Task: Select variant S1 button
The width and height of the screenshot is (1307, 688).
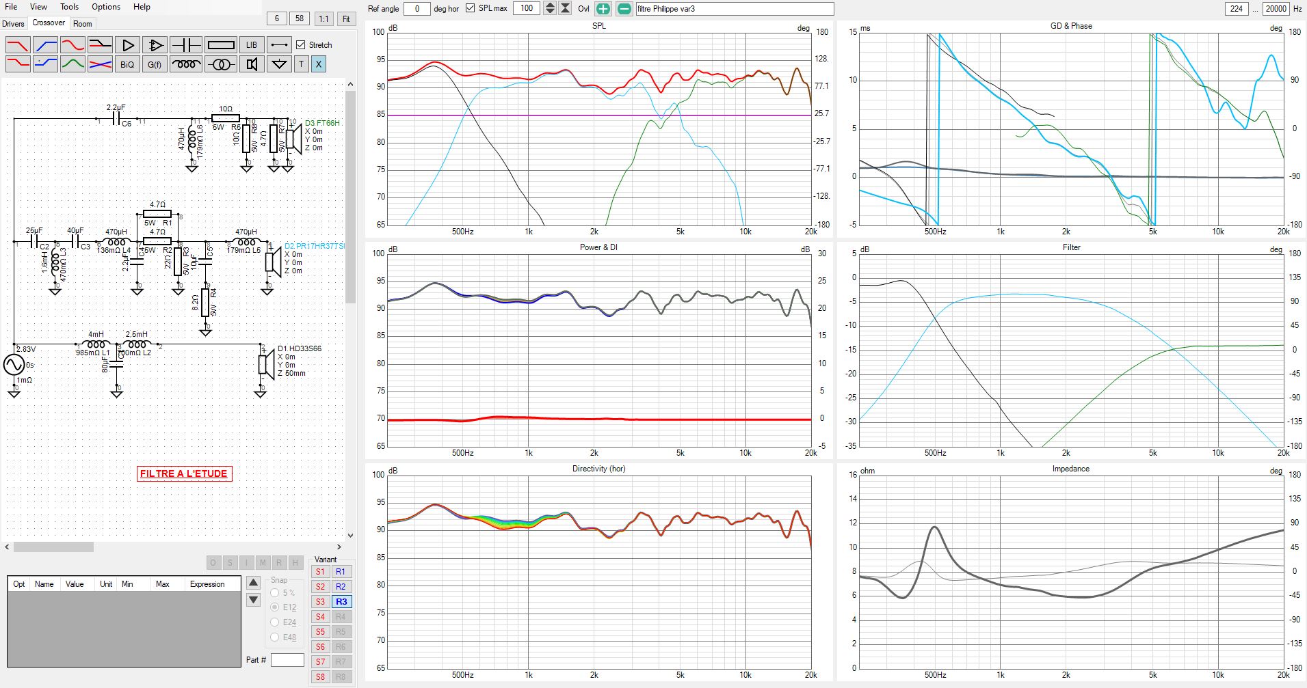Action: click(x=320, y=572)
